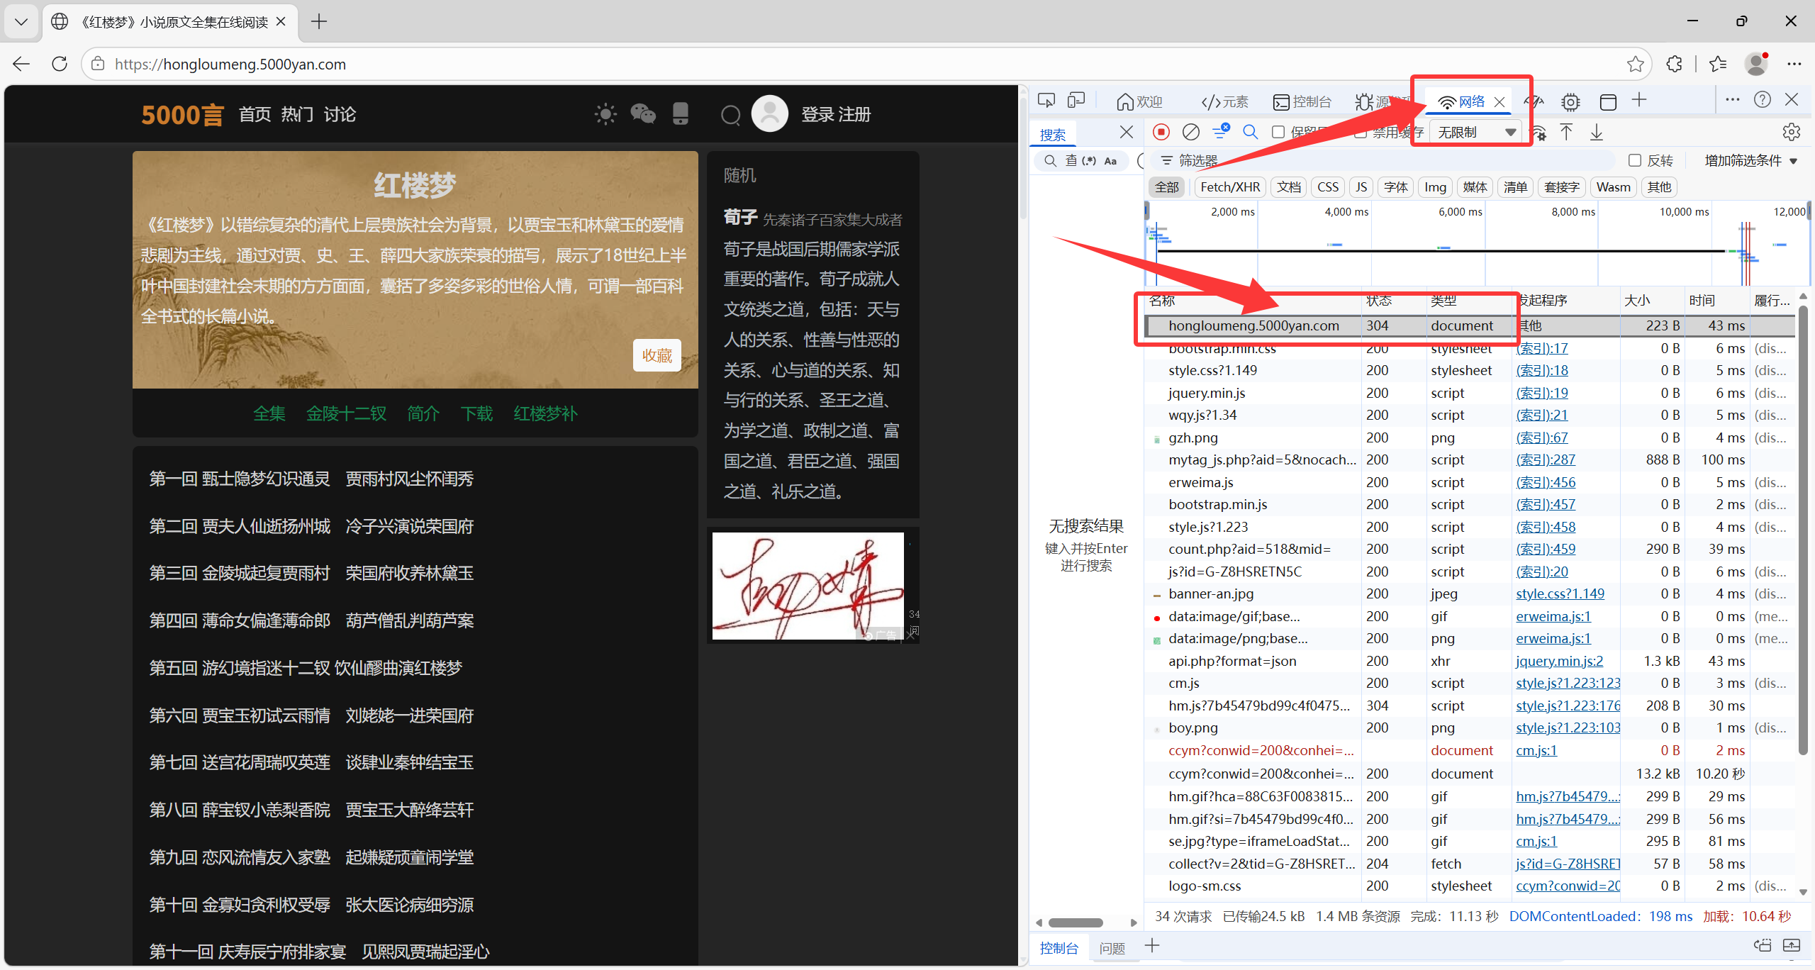Switch the webpage to light mode (sun icon)
This screenshot has width=1815, height=970.
(605, 114)
